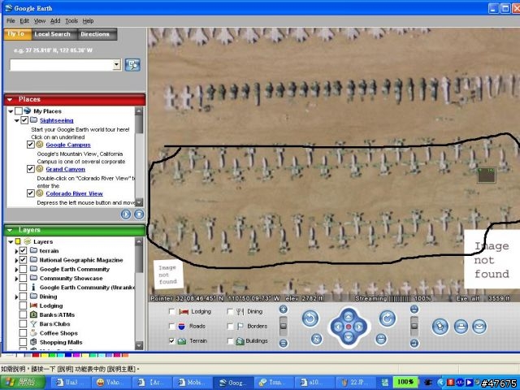Image resolution: width=520 pixels, height=390 pixels.
Task: Enable the Dining checkbox in the bottom panel
Action: (230, 311)
